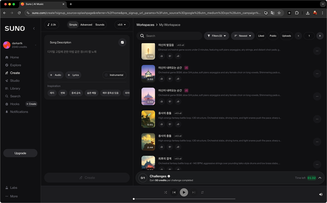This screenshot has height=203, width=327.
Task: Click the shuffle icon in player bar
Action: (165, 192)
